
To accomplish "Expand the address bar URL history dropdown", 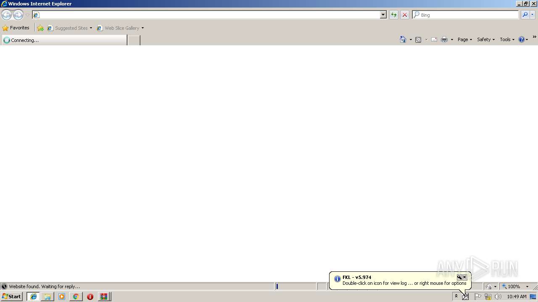I will [x=383, y=15].
